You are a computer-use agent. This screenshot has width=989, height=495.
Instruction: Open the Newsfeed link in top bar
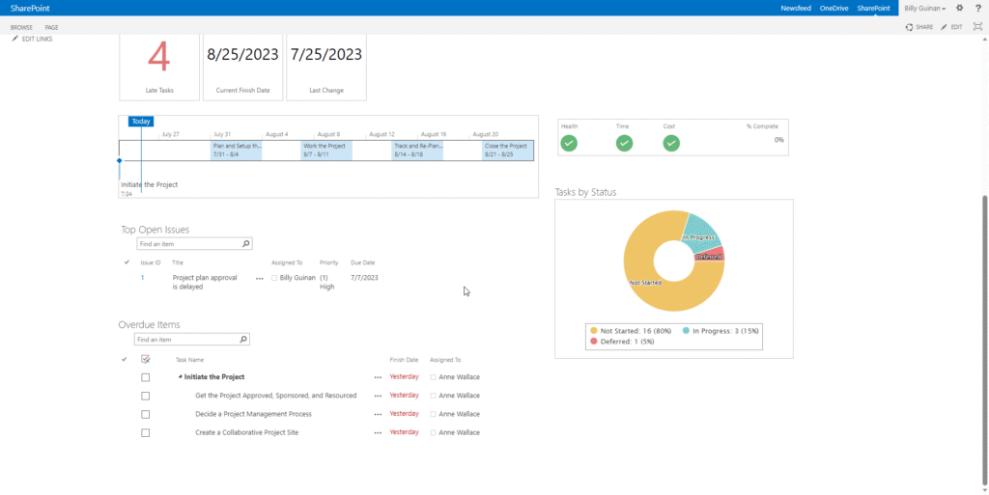coord(796,8)
